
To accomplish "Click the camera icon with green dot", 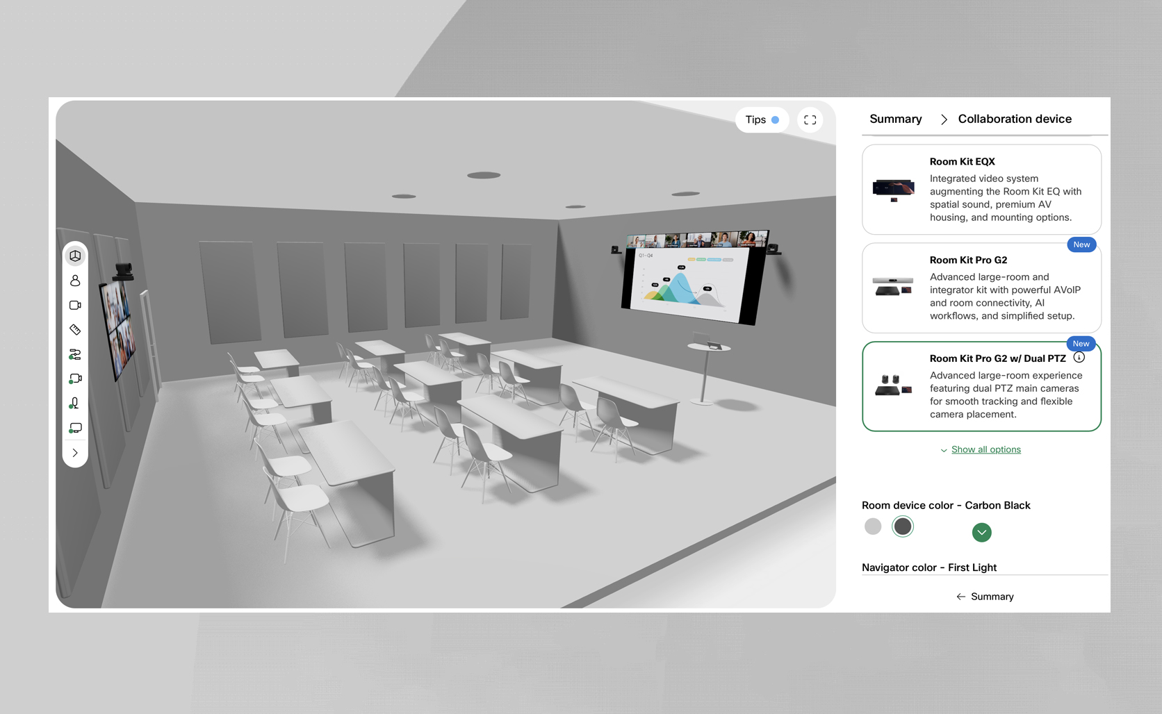I will click(75, 379).
